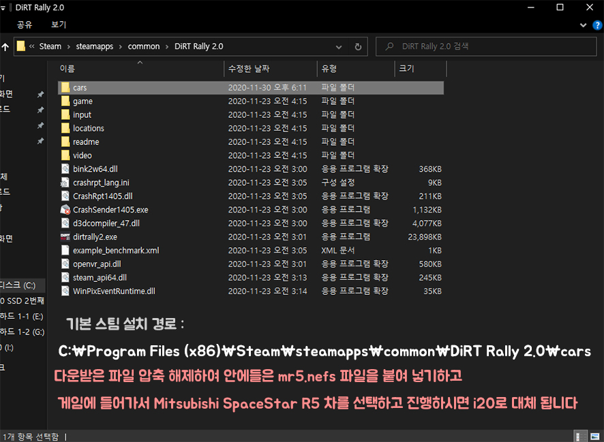Select the crashrpt_lang.ini file name
Screen dimensions: 604x442
pyautogui.click(x=101, y=183)
